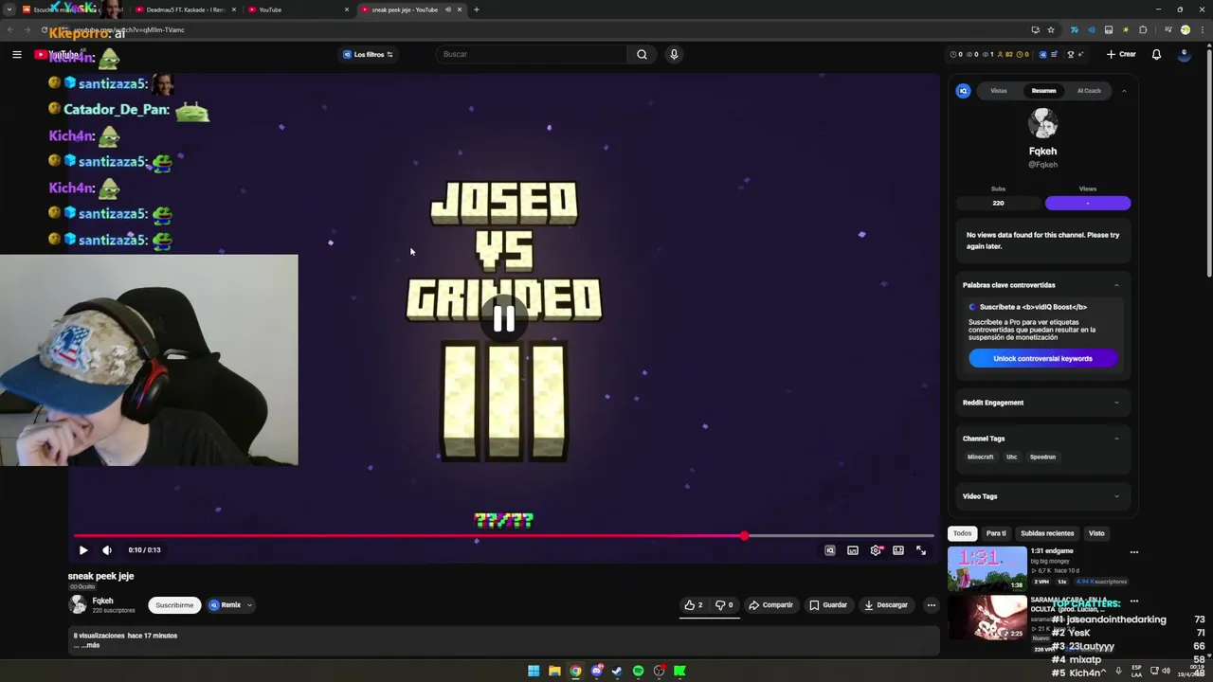Click the Crear plus button
This screenshot has height=682, width=1213.
pyautogui.click(x=1121, y=54)
